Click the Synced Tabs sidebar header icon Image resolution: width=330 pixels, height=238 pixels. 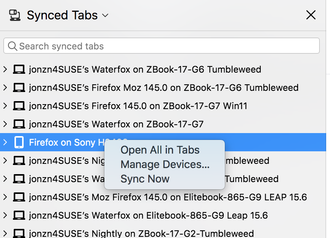pyautogui.click(x=15, y=15)
